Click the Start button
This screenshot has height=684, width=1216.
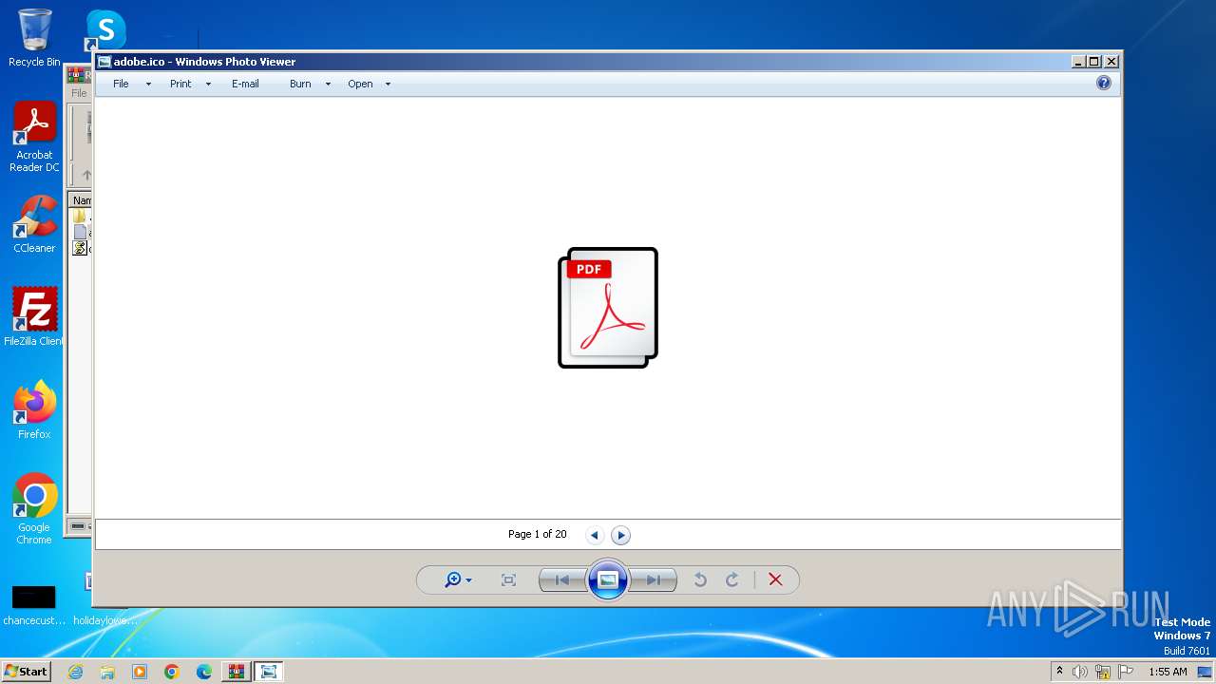pos(27,672)
